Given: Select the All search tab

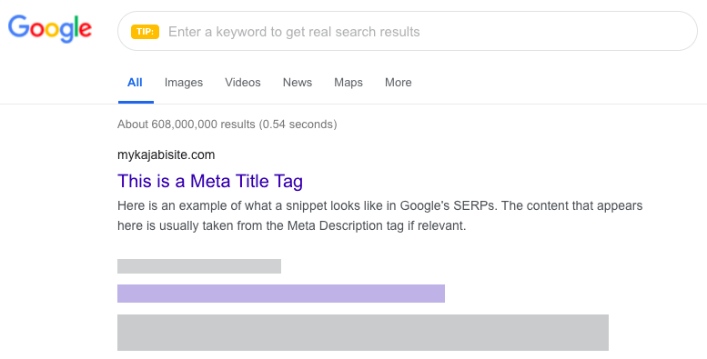Looking at the screenshot, I should click(x=135, y=83).
